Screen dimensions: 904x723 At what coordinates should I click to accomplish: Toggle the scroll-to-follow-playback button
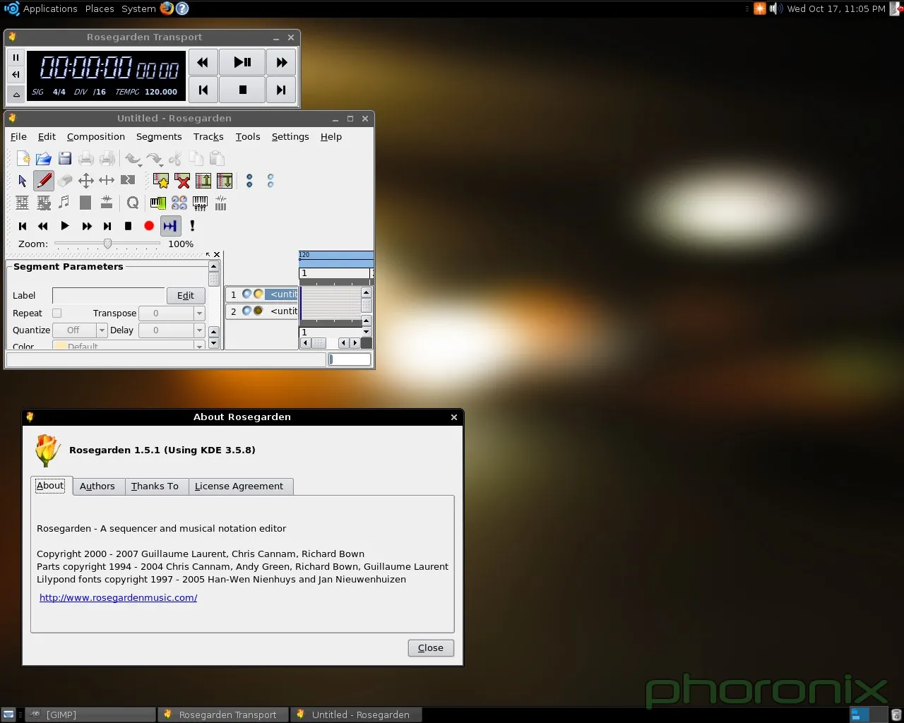pos(170,226)
